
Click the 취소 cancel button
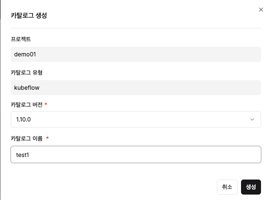click(227, 187)
